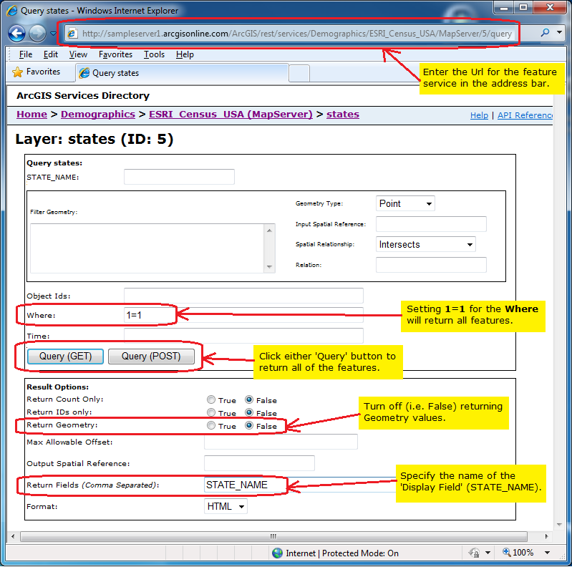Open the Help menu

[x=185, y=54]
